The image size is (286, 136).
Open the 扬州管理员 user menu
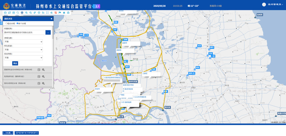click(273, 5)
